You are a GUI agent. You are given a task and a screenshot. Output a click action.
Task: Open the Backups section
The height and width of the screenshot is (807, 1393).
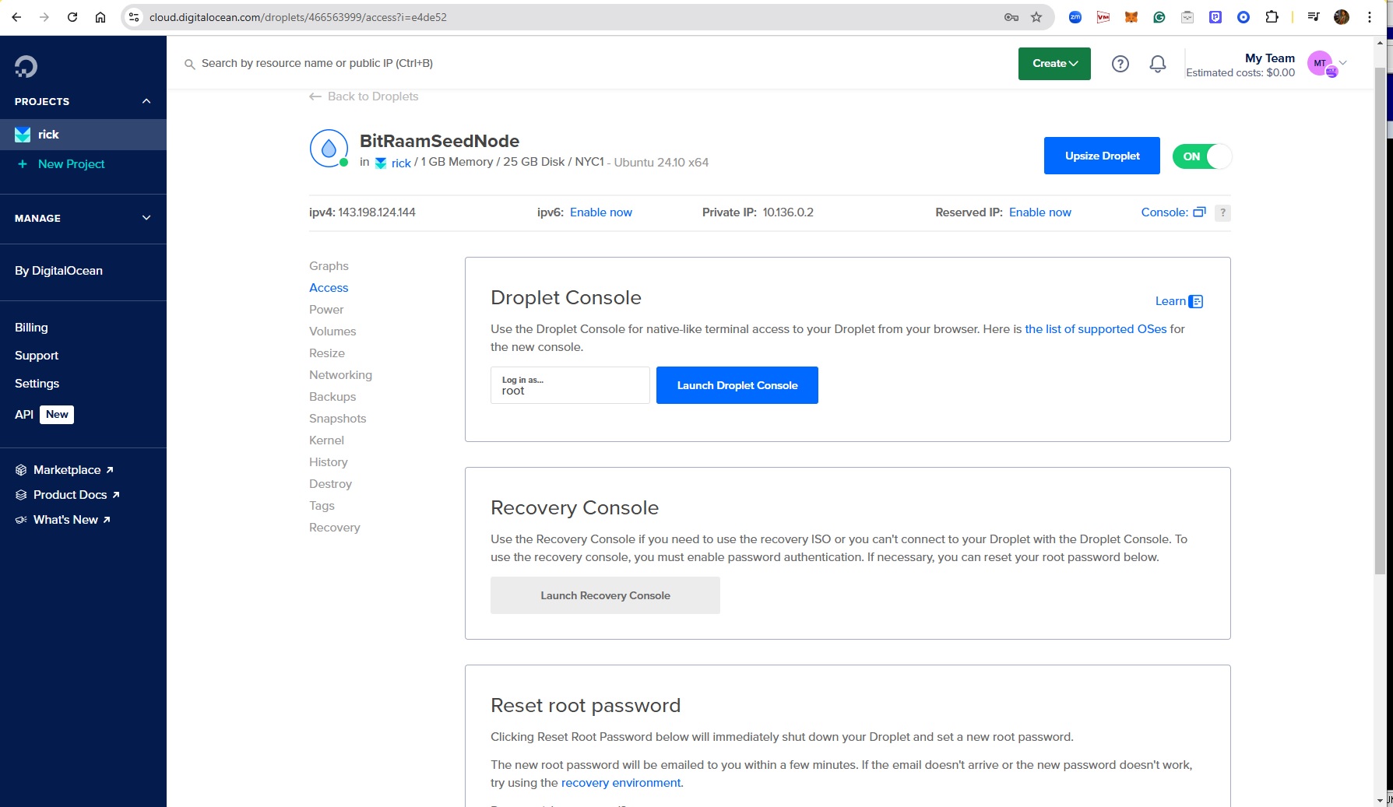332,397
